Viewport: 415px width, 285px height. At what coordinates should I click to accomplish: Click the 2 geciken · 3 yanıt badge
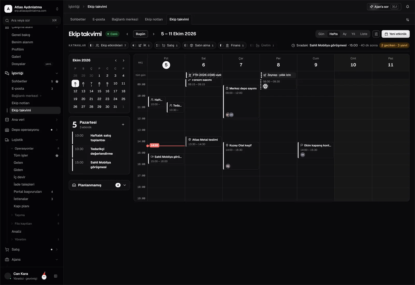pyautogui.click(x=394, y=45)
